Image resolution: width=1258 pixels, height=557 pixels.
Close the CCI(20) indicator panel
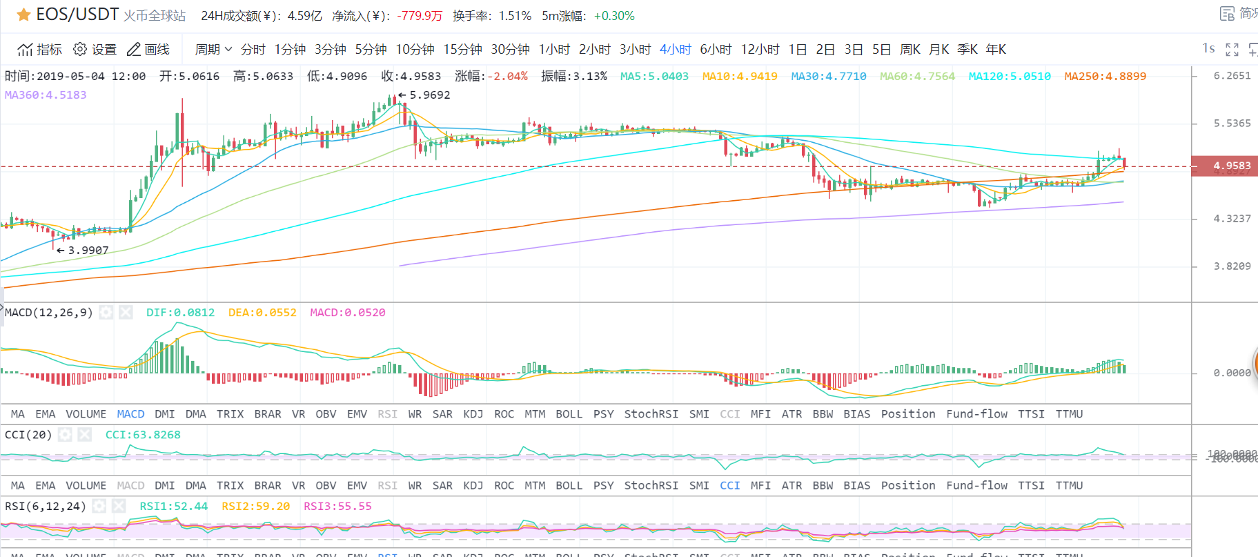(85, 435)
